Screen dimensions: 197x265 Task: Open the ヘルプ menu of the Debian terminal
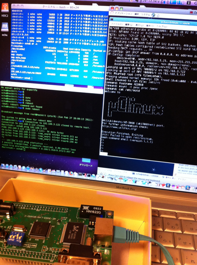point(162,26)
